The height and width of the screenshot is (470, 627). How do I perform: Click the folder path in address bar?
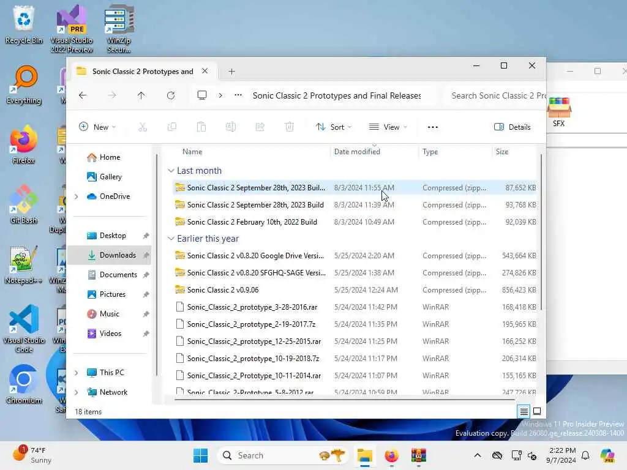click(x=337, y=95)
